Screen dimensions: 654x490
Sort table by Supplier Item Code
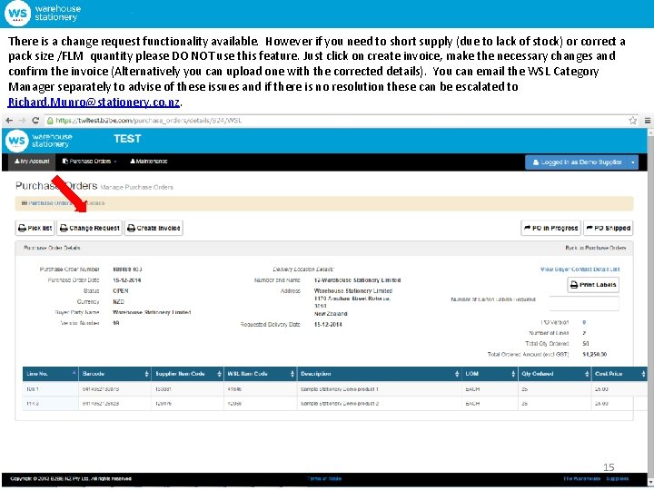187,374
